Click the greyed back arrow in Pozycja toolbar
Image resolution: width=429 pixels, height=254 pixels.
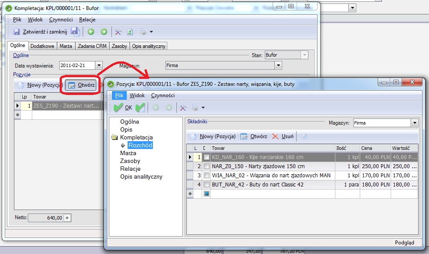point(155,108)
